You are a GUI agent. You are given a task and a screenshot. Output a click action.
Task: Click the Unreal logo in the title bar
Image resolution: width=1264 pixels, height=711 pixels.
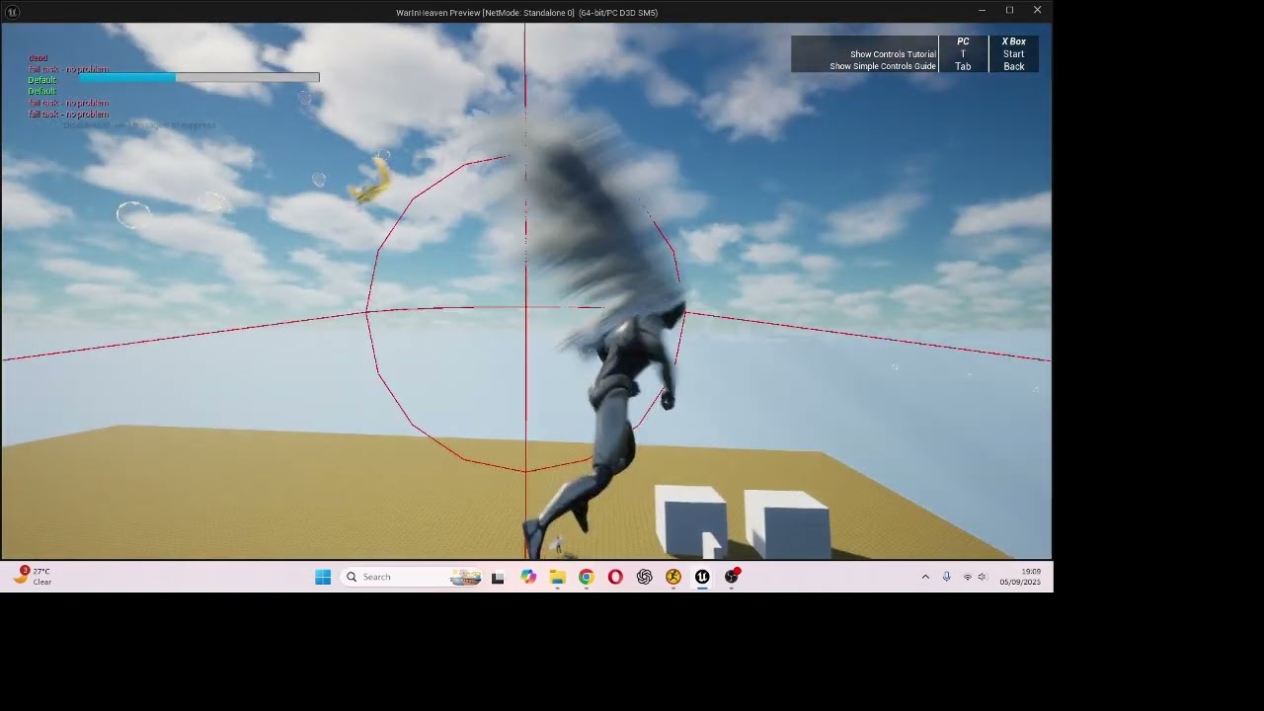pyautogui.click(x=13, y=12)
